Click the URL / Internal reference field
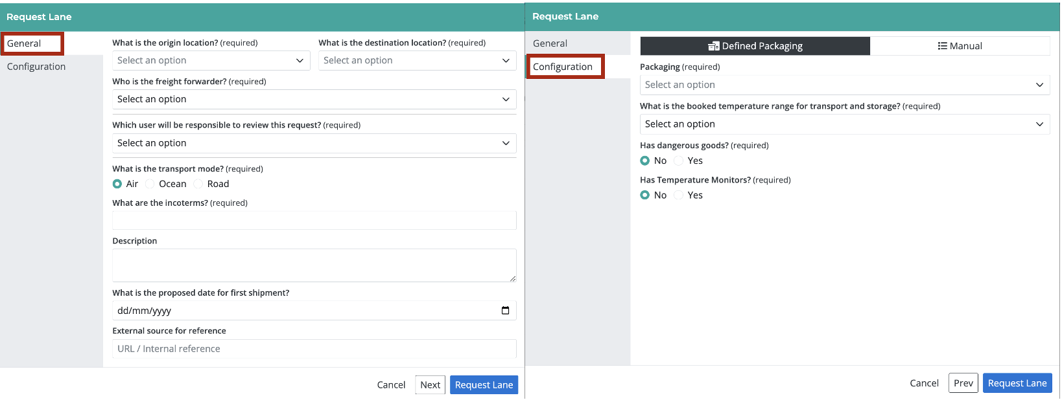1062x400 pixels. tap(314, 349)
